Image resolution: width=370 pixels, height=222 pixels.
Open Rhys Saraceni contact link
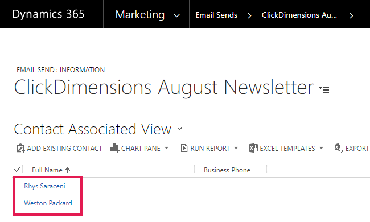pyautogui.click(x=44, y=186)
